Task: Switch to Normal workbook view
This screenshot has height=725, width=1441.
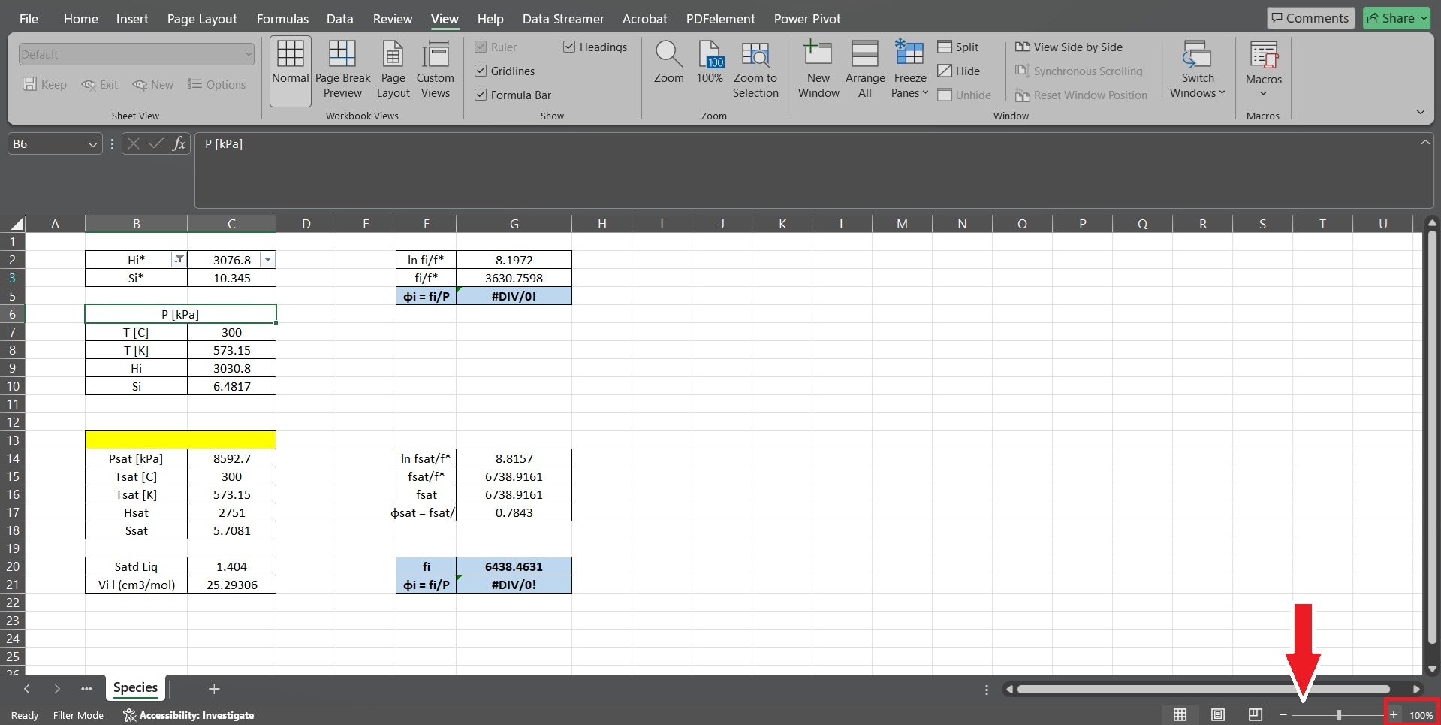Action: coord(291,71)
